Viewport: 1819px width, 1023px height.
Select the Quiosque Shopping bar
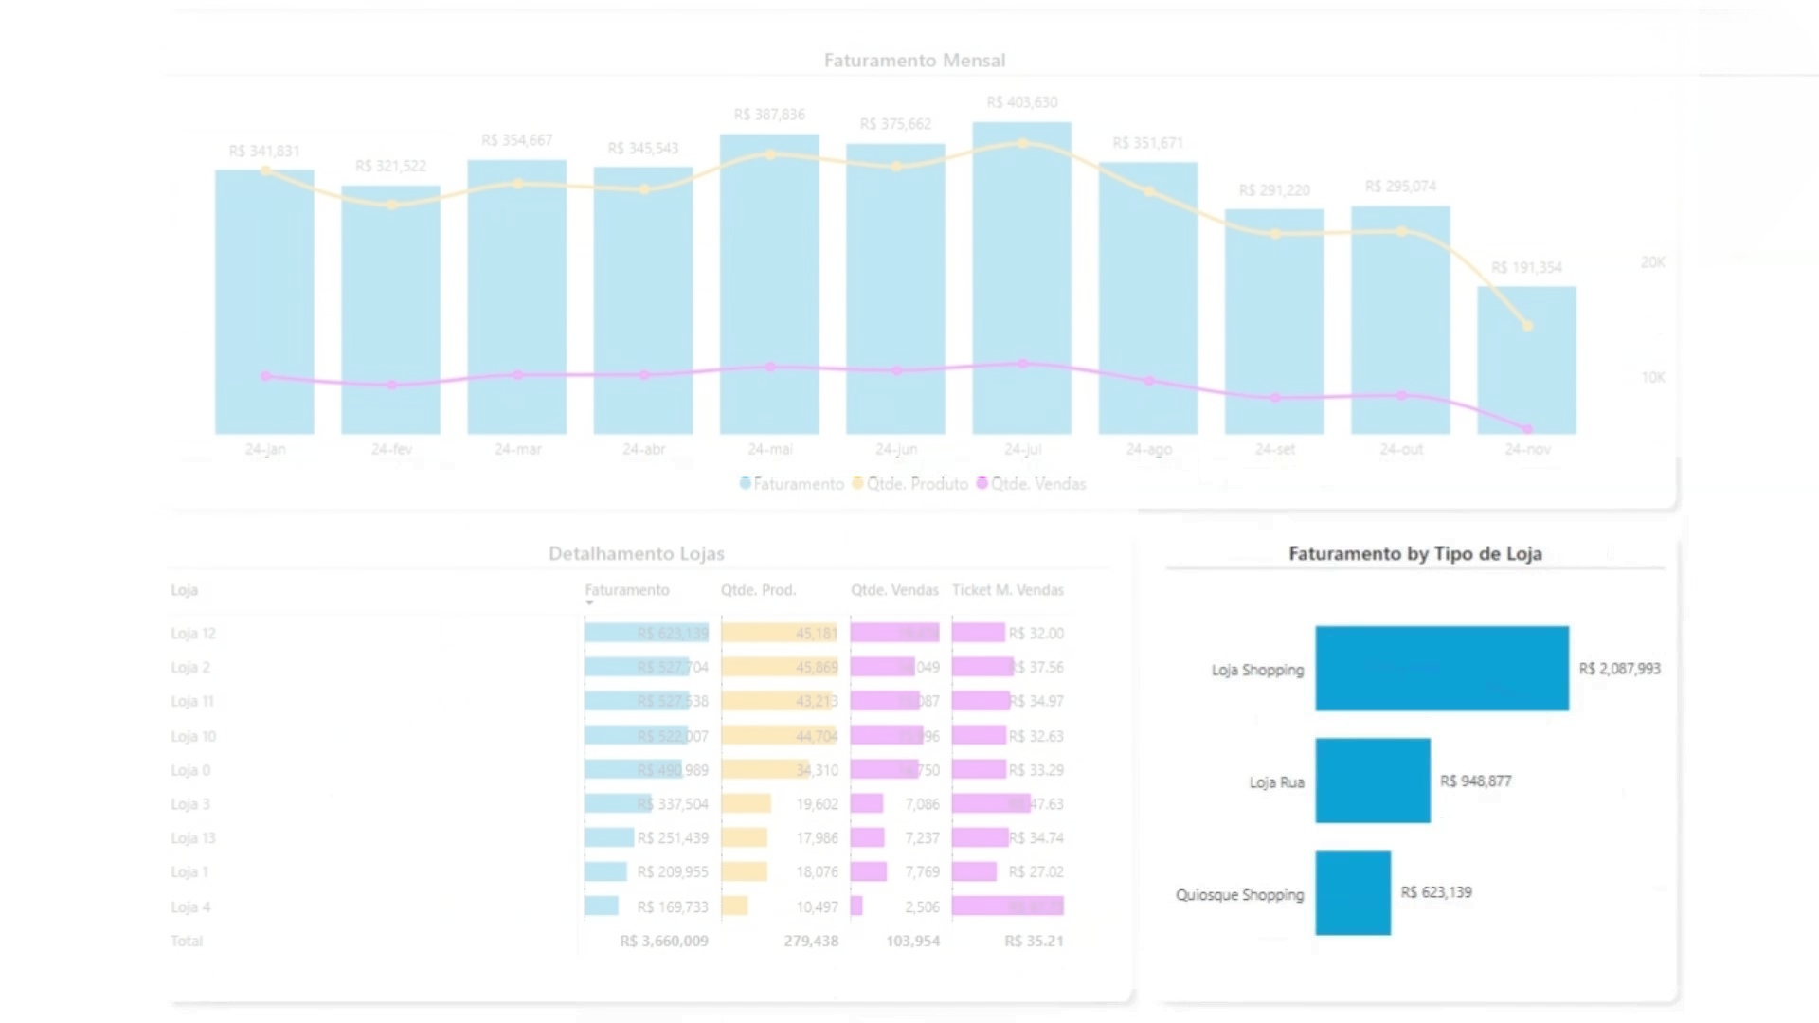click(x=1353, y=892)
